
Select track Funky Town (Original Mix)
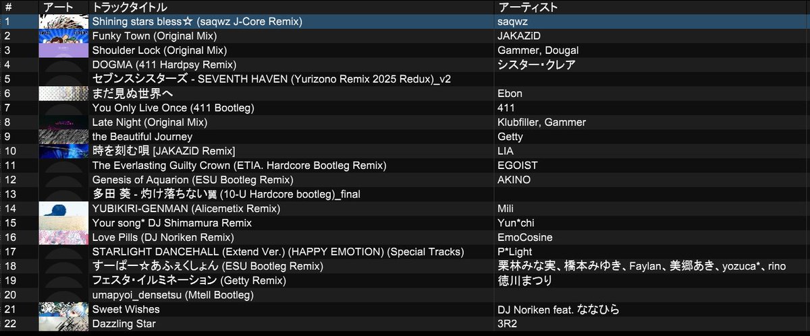[x=155, y=36]
